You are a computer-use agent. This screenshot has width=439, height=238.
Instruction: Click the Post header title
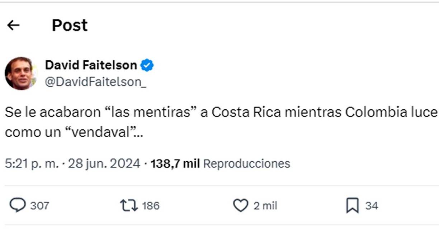[70, 25]
